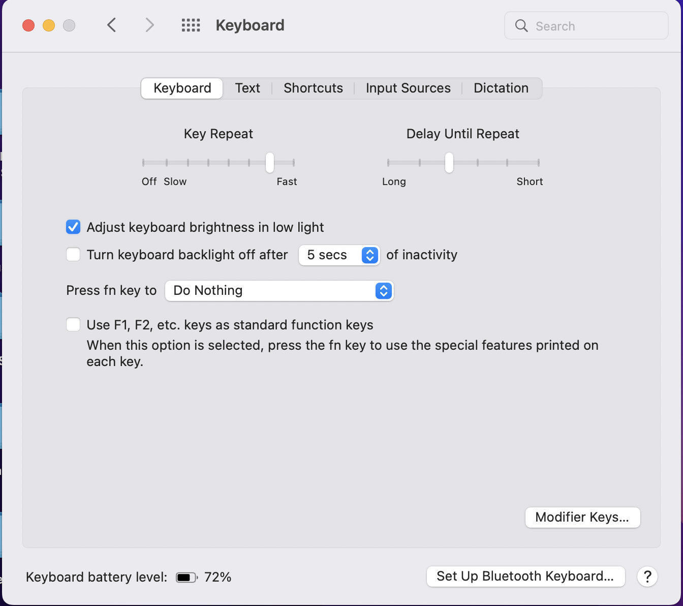Viewport: 683px width, 606px height.
Task: Click the yellow minimize window button
Action: tap(49, 25)
